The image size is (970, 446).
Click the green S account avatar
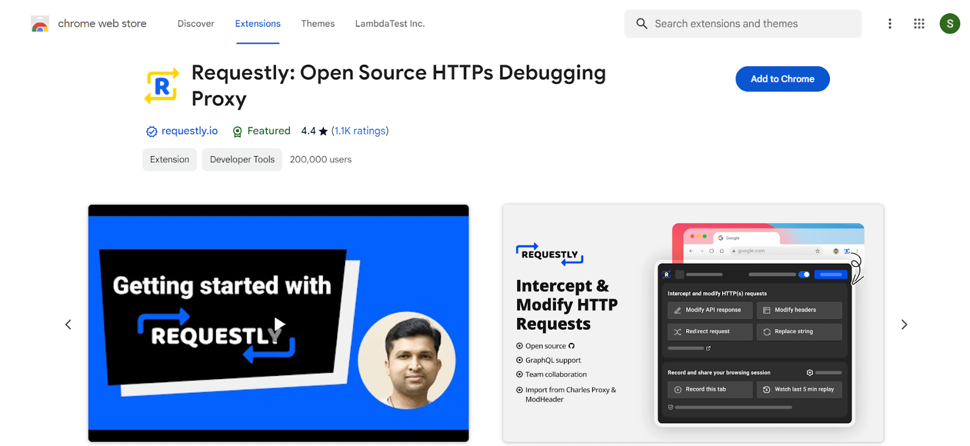coord(949,24)
